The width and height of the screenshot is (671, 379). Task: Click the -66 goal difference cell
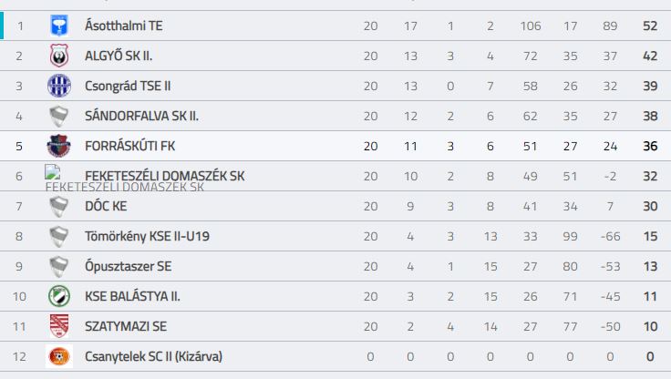(x=610, y=237)
